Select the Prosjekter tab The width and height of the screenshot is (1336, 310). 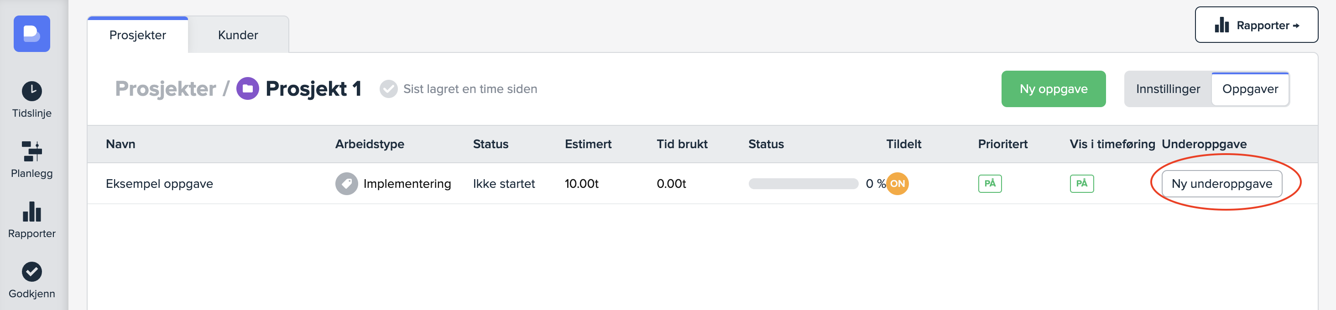pos(137,35)
